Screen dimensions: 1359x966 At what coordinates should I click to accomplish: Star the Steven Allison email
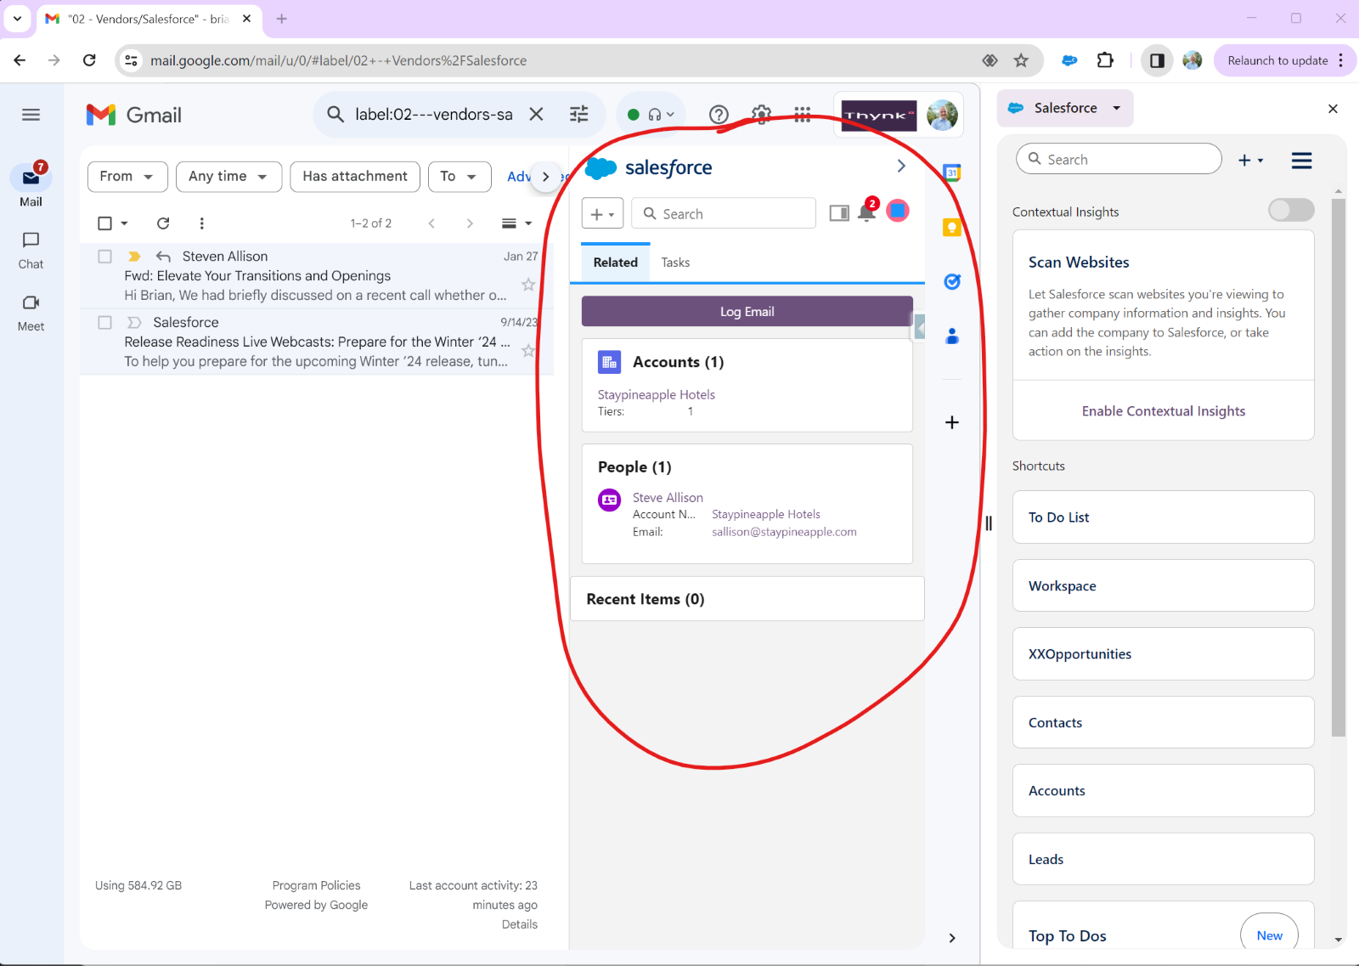pyautogui.click(x=528, y=285)
